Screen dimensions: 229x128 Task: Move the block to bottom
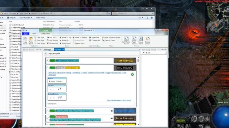80,37
